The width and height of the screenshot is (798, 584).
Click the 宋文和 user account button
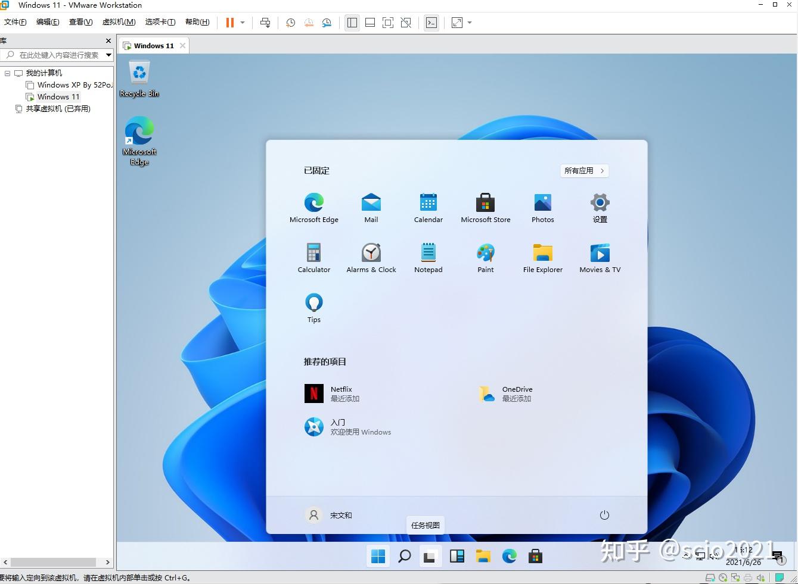point(329,515)
